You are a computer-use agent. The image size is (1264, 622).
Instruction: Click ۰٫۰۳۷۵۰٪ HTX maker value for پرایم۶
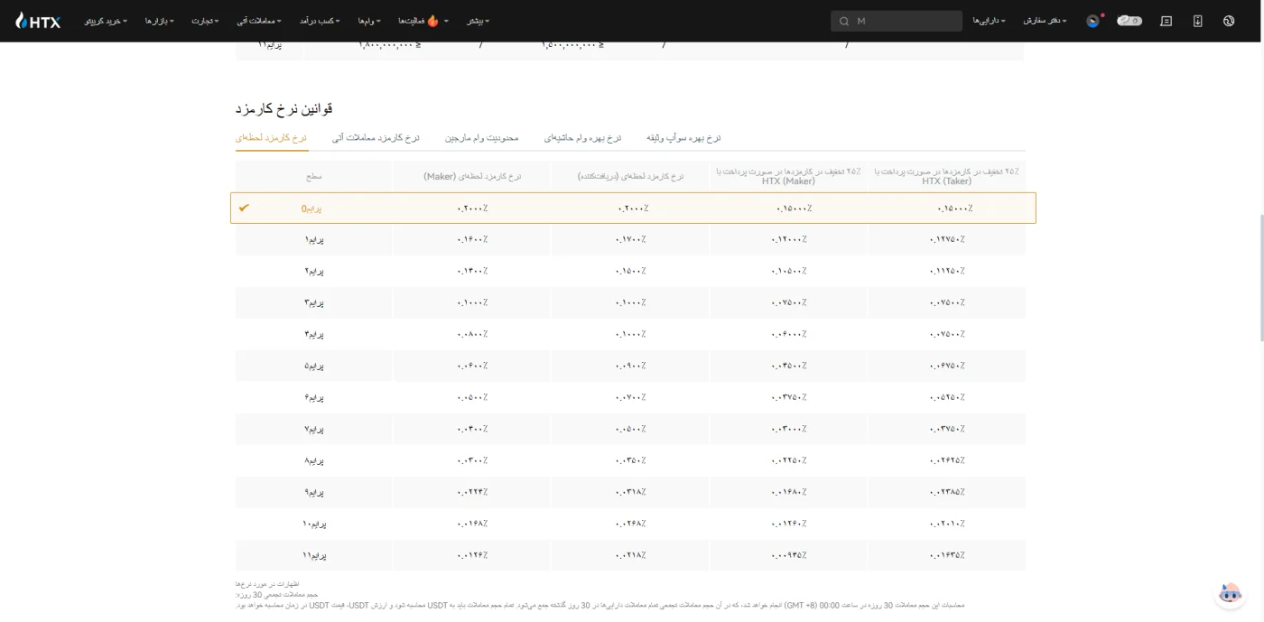click(x=788, y=397)
